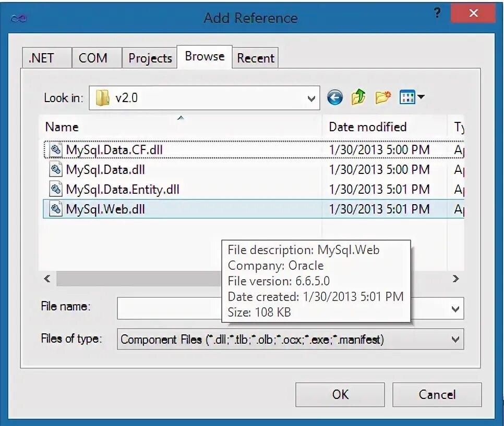Go up one folder level
504x426 pixels.
pyautogui.click(x=358, y=97)
